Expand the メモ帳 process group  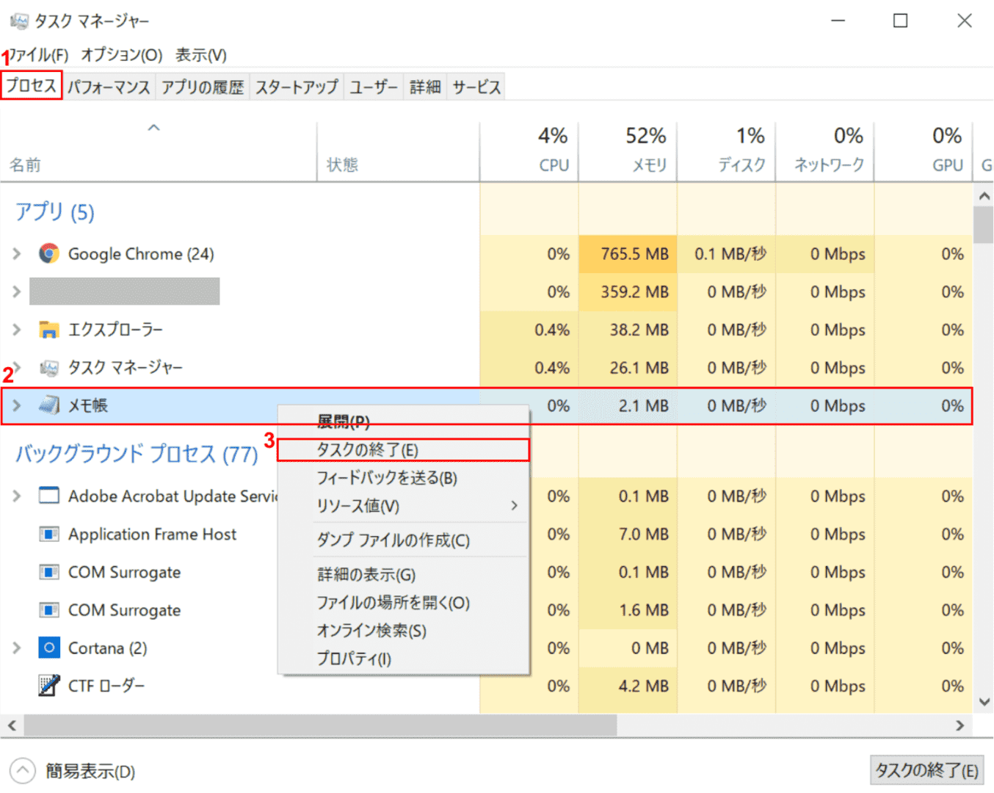click(16, 405)
